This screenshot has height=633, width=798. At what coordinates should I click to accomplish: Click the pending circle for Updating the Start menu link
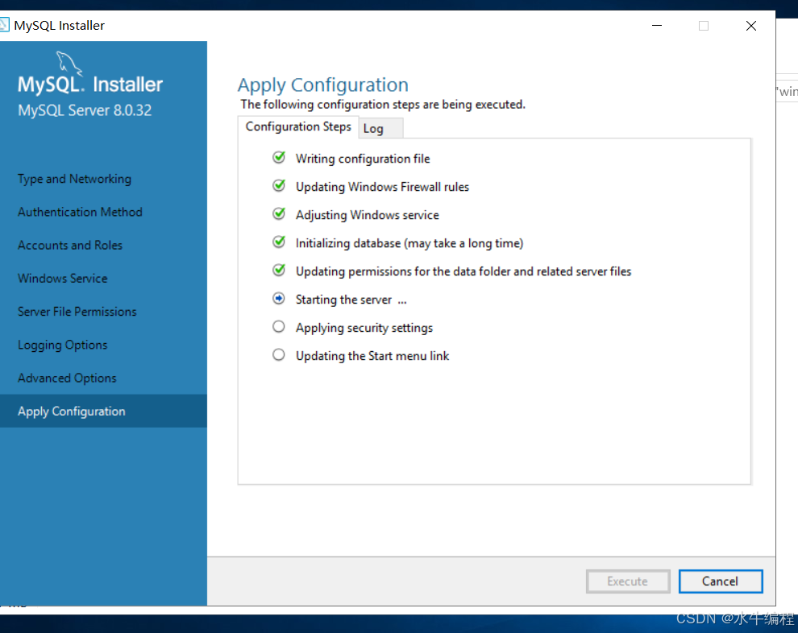[x=278, y=354]
